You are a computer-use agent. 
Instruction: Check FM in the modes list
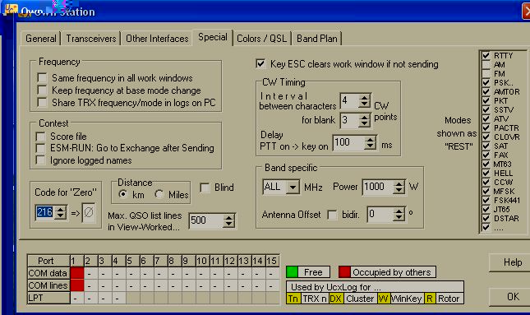coord(486,74)
